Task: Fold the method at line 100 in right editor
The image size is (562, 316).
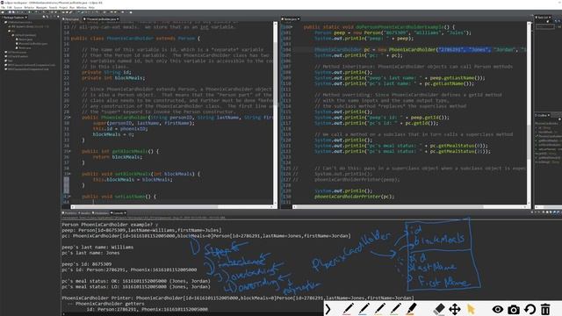Action: [292, 27]
